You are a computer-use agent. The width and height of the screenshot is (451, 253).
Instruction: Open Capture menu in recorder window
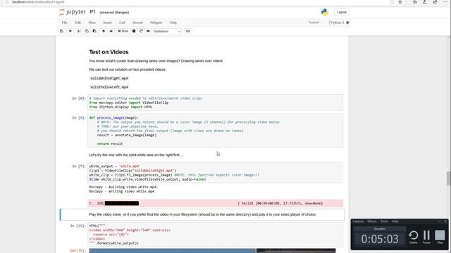click(x=358, y=221)
